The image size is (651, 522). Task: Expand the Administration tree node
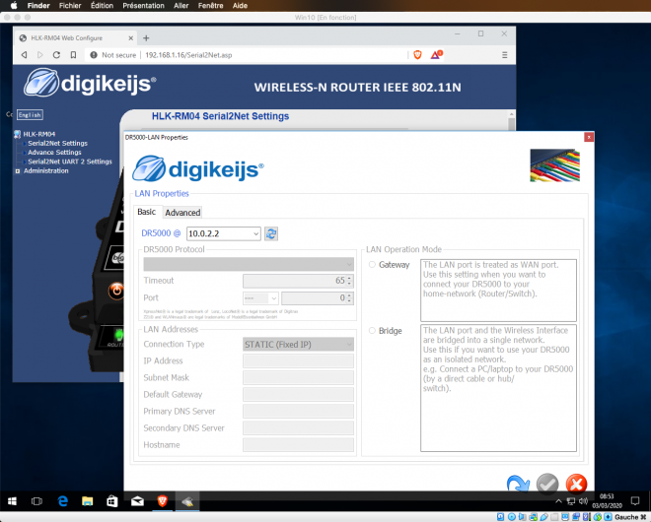coord(18,170)
